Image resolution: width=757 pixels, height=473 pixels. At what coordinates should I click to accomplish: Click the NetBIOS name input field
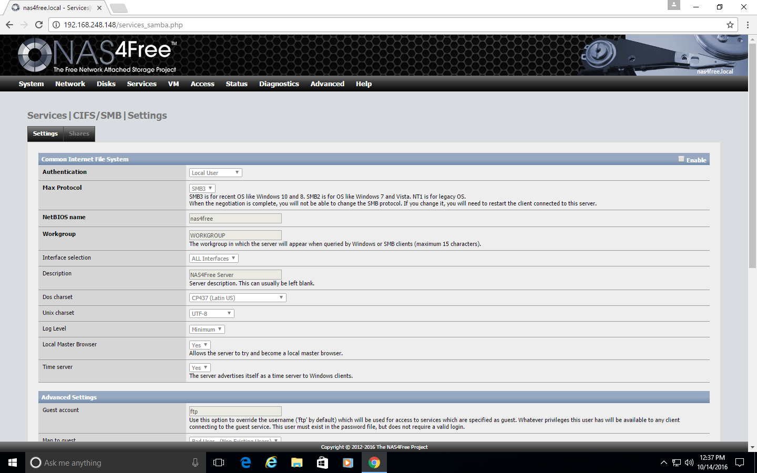(235, 219)
